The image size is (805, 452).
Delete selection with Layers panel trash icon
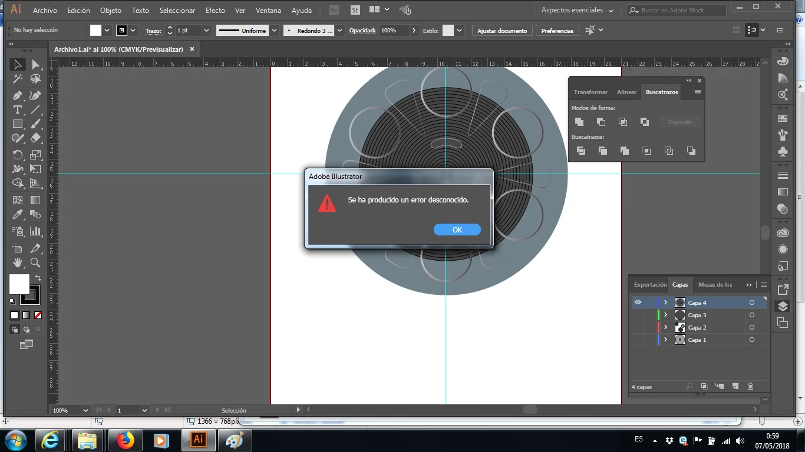pyautogui.click(x=750, y=386)
